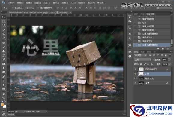This screenshot has height=117, width=174.
Task: Select the Eyedropper tool
Action: 4,38
